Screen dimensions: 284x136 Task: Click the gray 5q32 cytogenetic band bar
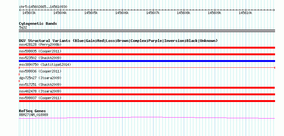pyautogui.click(x=147, y=31)
